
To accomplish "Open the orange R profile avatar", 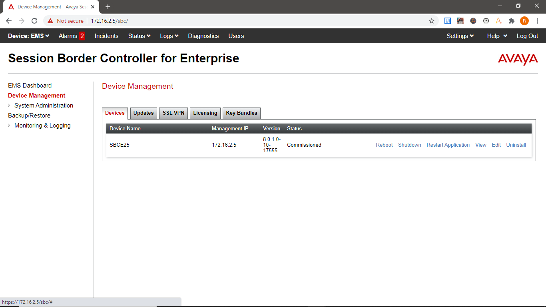I will 524,21.
